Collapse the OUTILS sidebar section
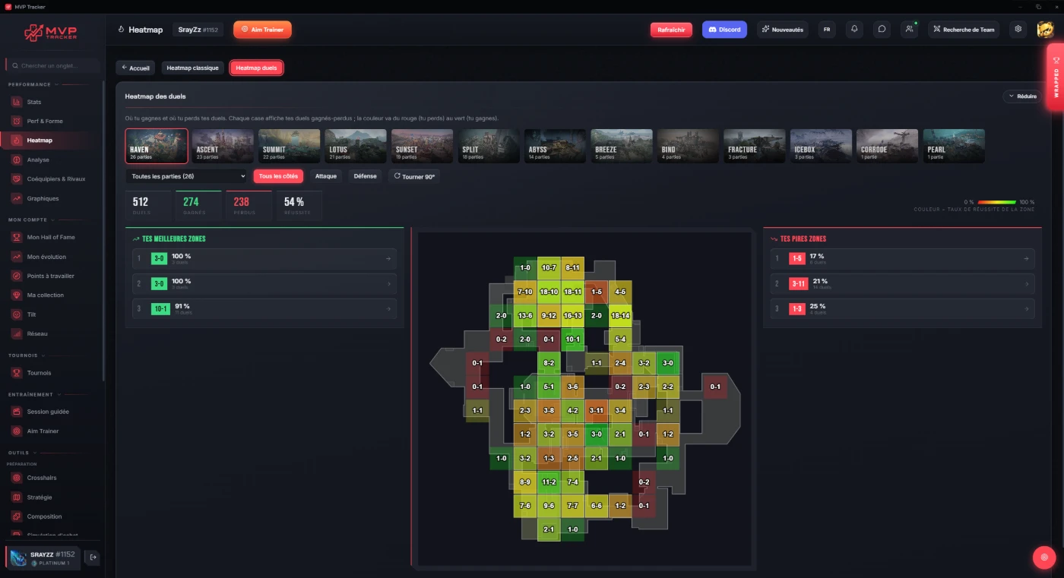1064x578 pixels. pyautogui.click(x=21, y=453)
